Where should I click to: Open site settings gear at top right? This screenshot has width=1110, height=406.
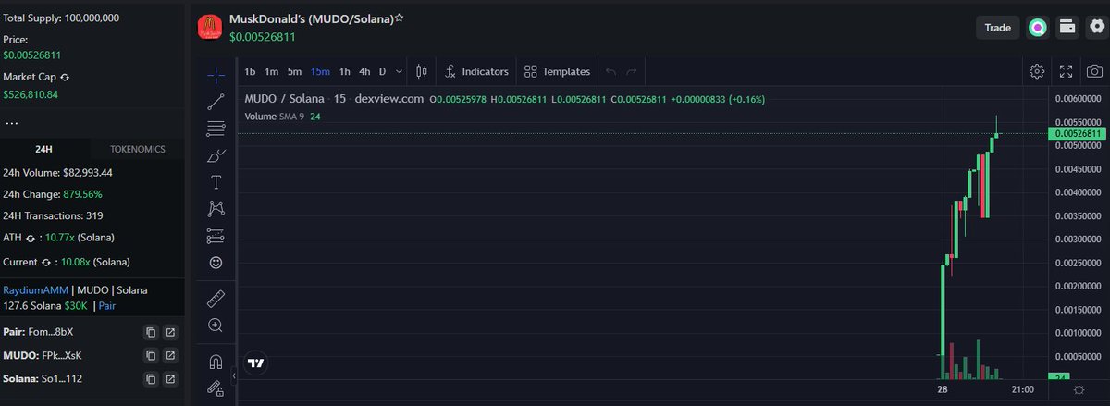coord(1096,28)
